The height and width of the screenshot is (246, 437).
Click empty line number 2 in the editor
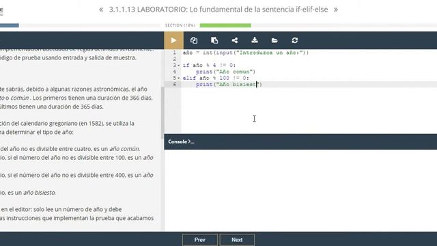click(175, 59)
